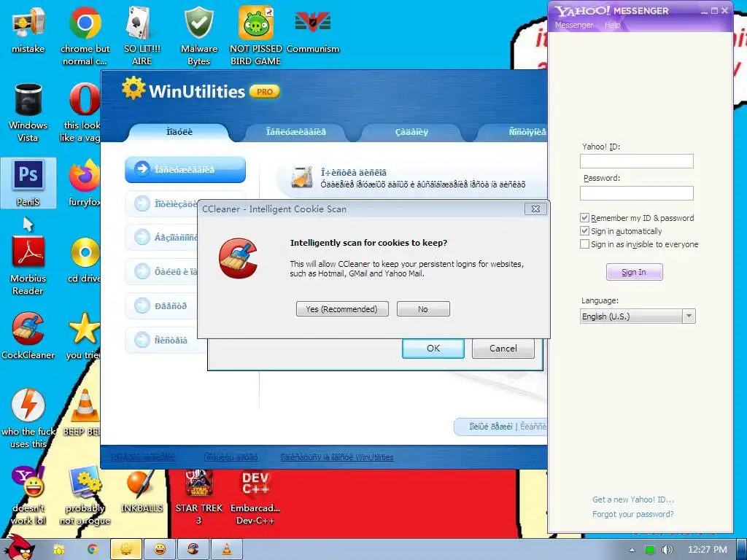Click the pinned sticky-note taskbar icon

pyautogui.click(x=59, y=550)
